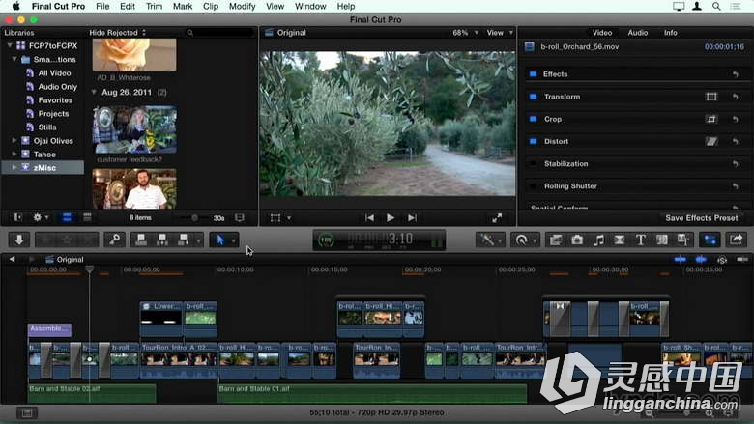Screen dimensions: 754x424
Task: Switch to the Audio inspector tab
Action: pos(638,33)
